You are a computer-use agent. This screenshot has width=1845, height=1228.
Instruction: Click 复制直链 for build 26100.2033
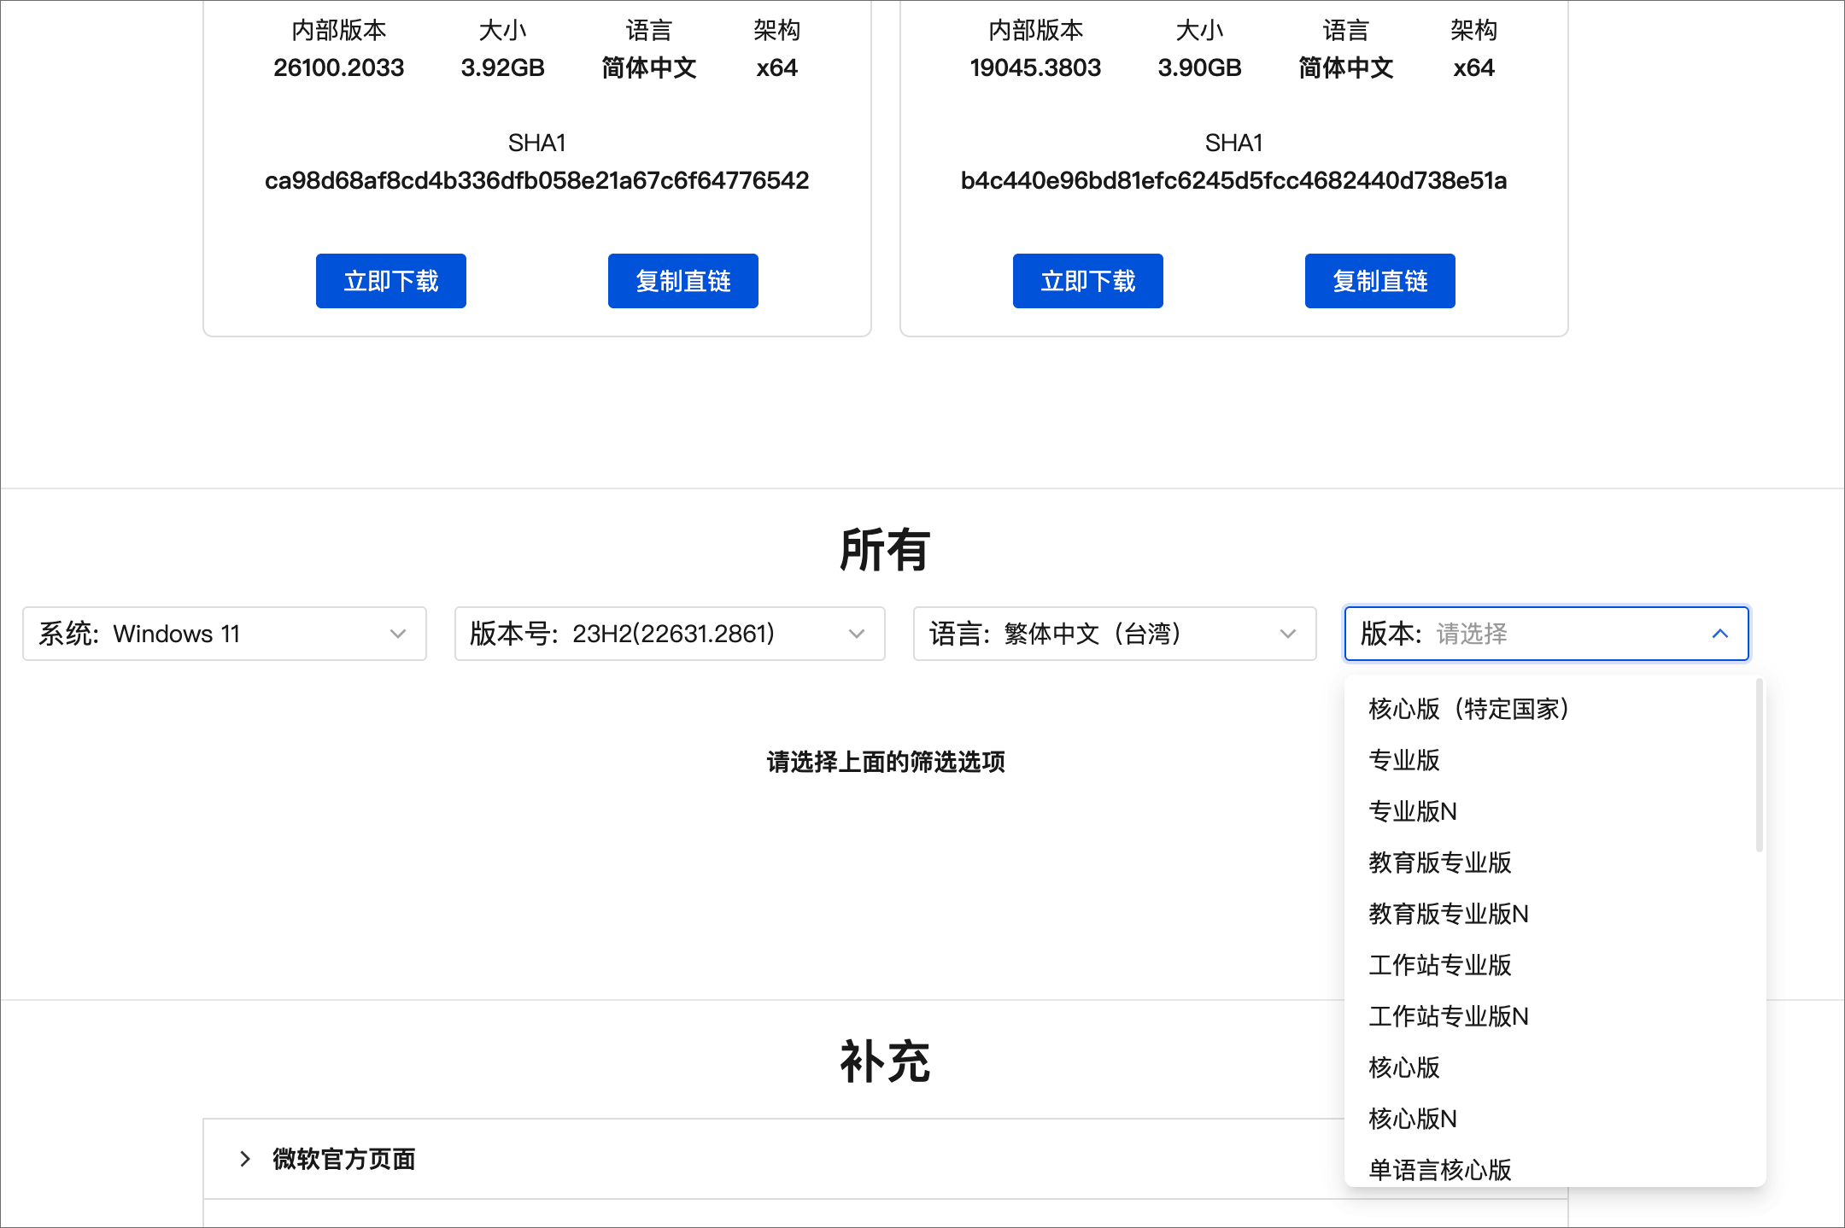tap(682, 281)
